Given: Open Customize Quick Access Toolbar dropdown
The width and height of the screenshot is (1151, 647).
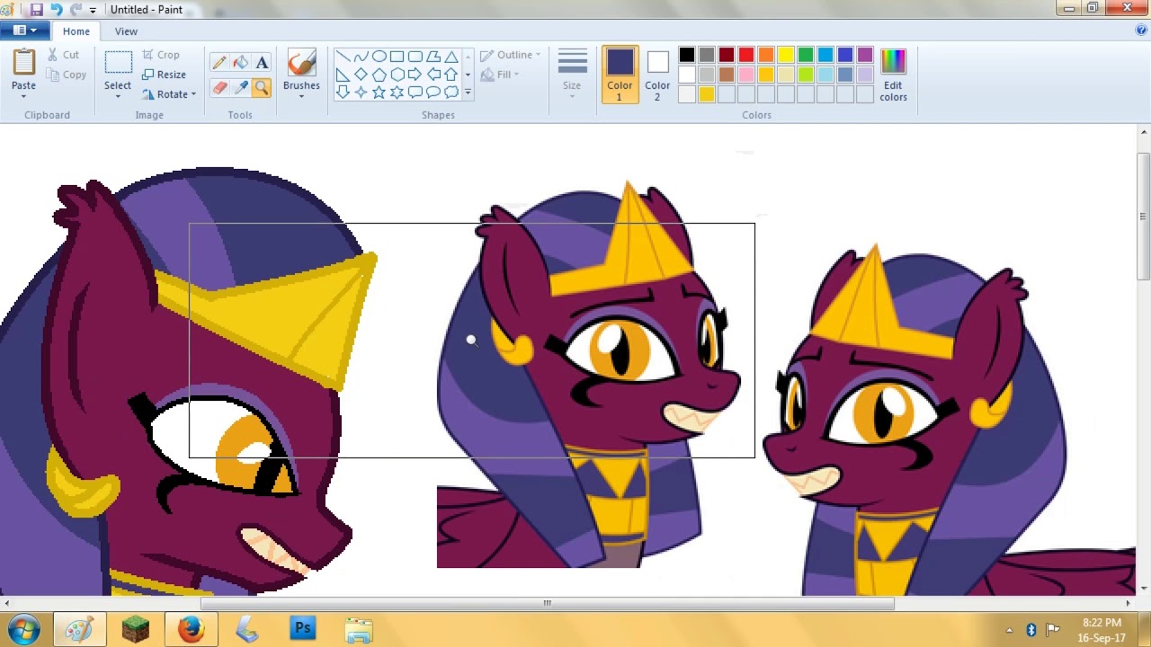Looking at the screenshot, I should tap(93, 10).
